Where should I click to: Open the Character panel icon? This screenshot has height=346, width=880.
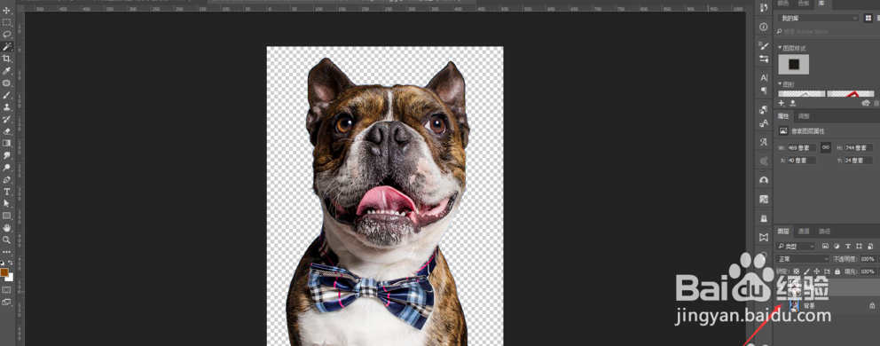763,78
